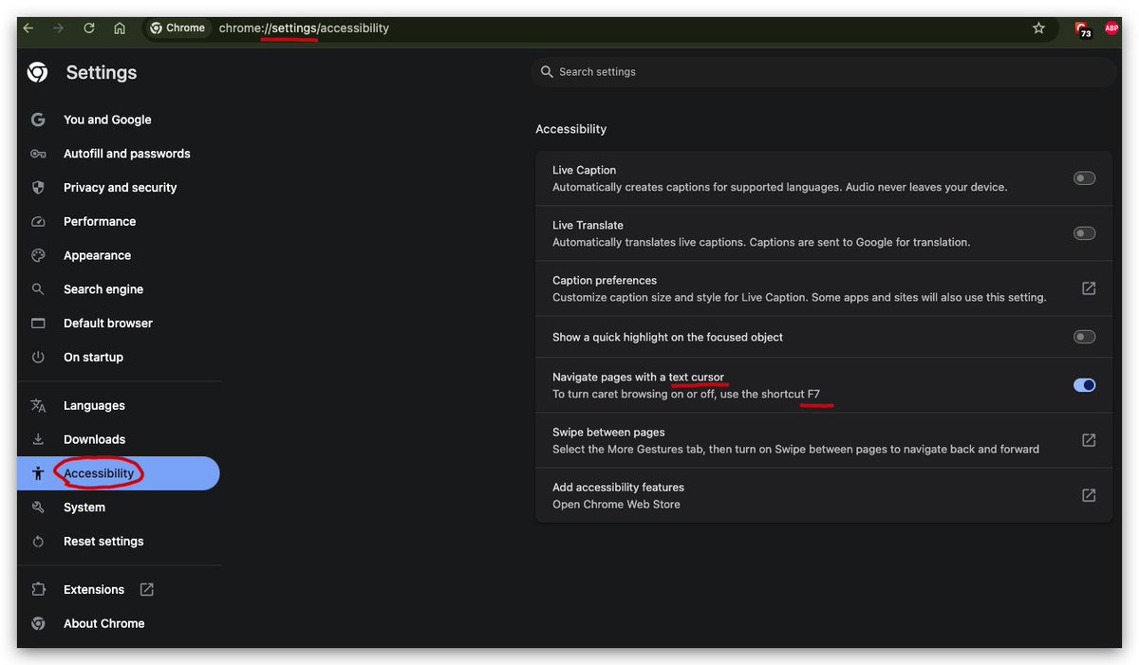
Task: Click the On startup power icon
Action: tap(38, 357)
